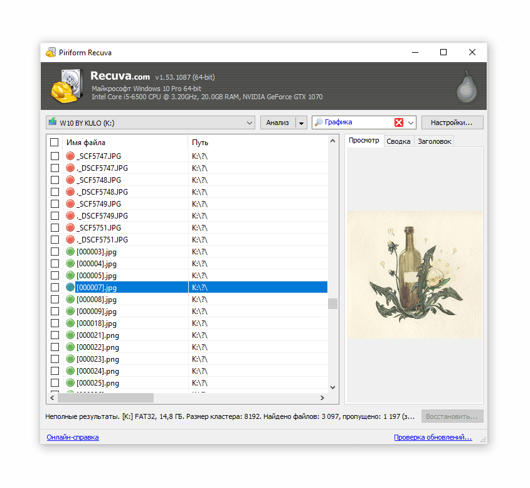Check the box for [000007].jpg
Viewport: 530px width, 488px height.
click(x=55, y=287)
